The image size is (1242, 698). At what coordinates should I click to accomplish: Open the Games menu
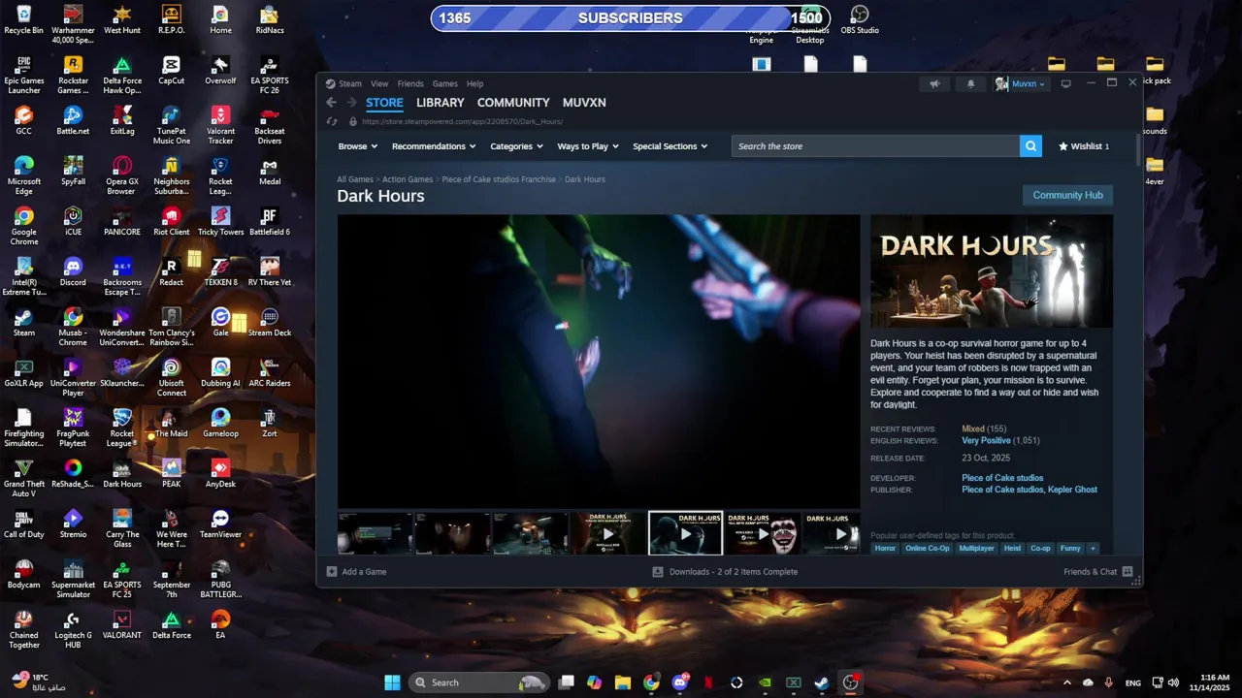click(445, 84)
